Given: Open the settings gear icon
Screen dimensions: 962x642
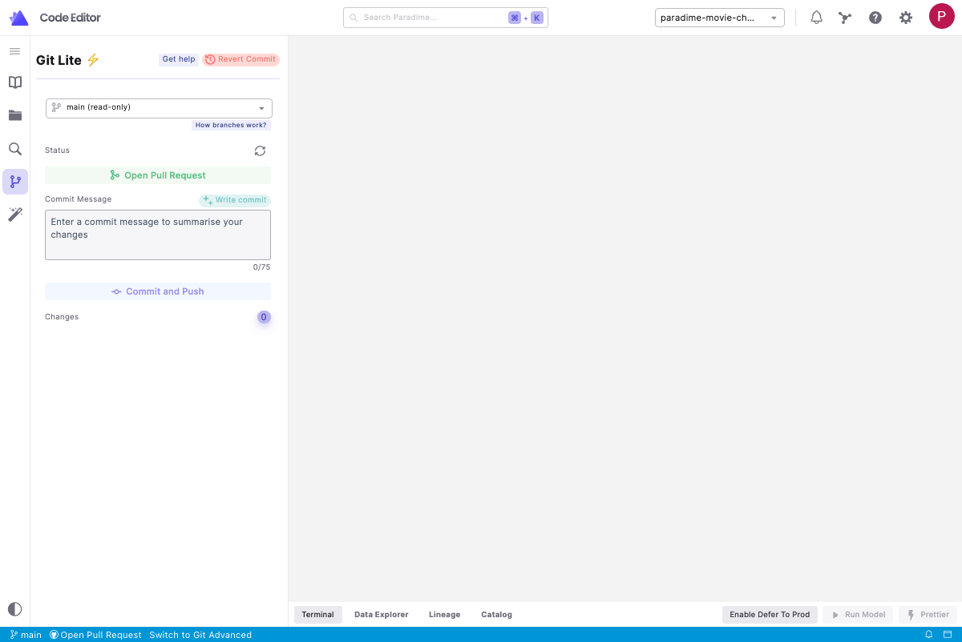Looking at the screenshot, I should tap(905, 18).
